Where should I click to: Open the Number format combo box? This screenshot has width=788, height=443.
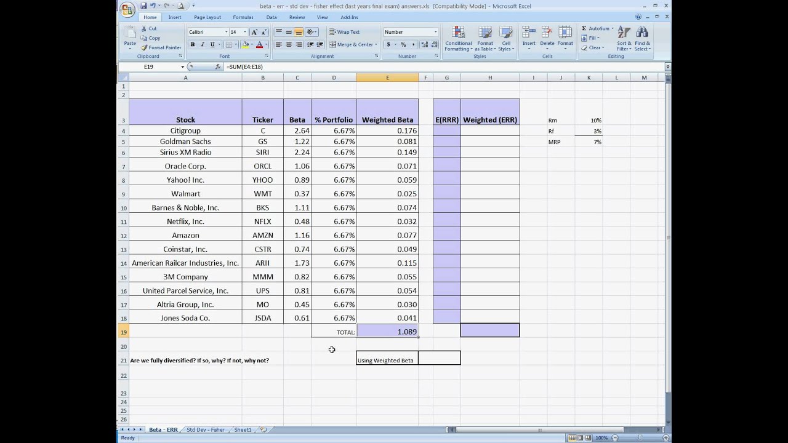(x=411, y=32)
